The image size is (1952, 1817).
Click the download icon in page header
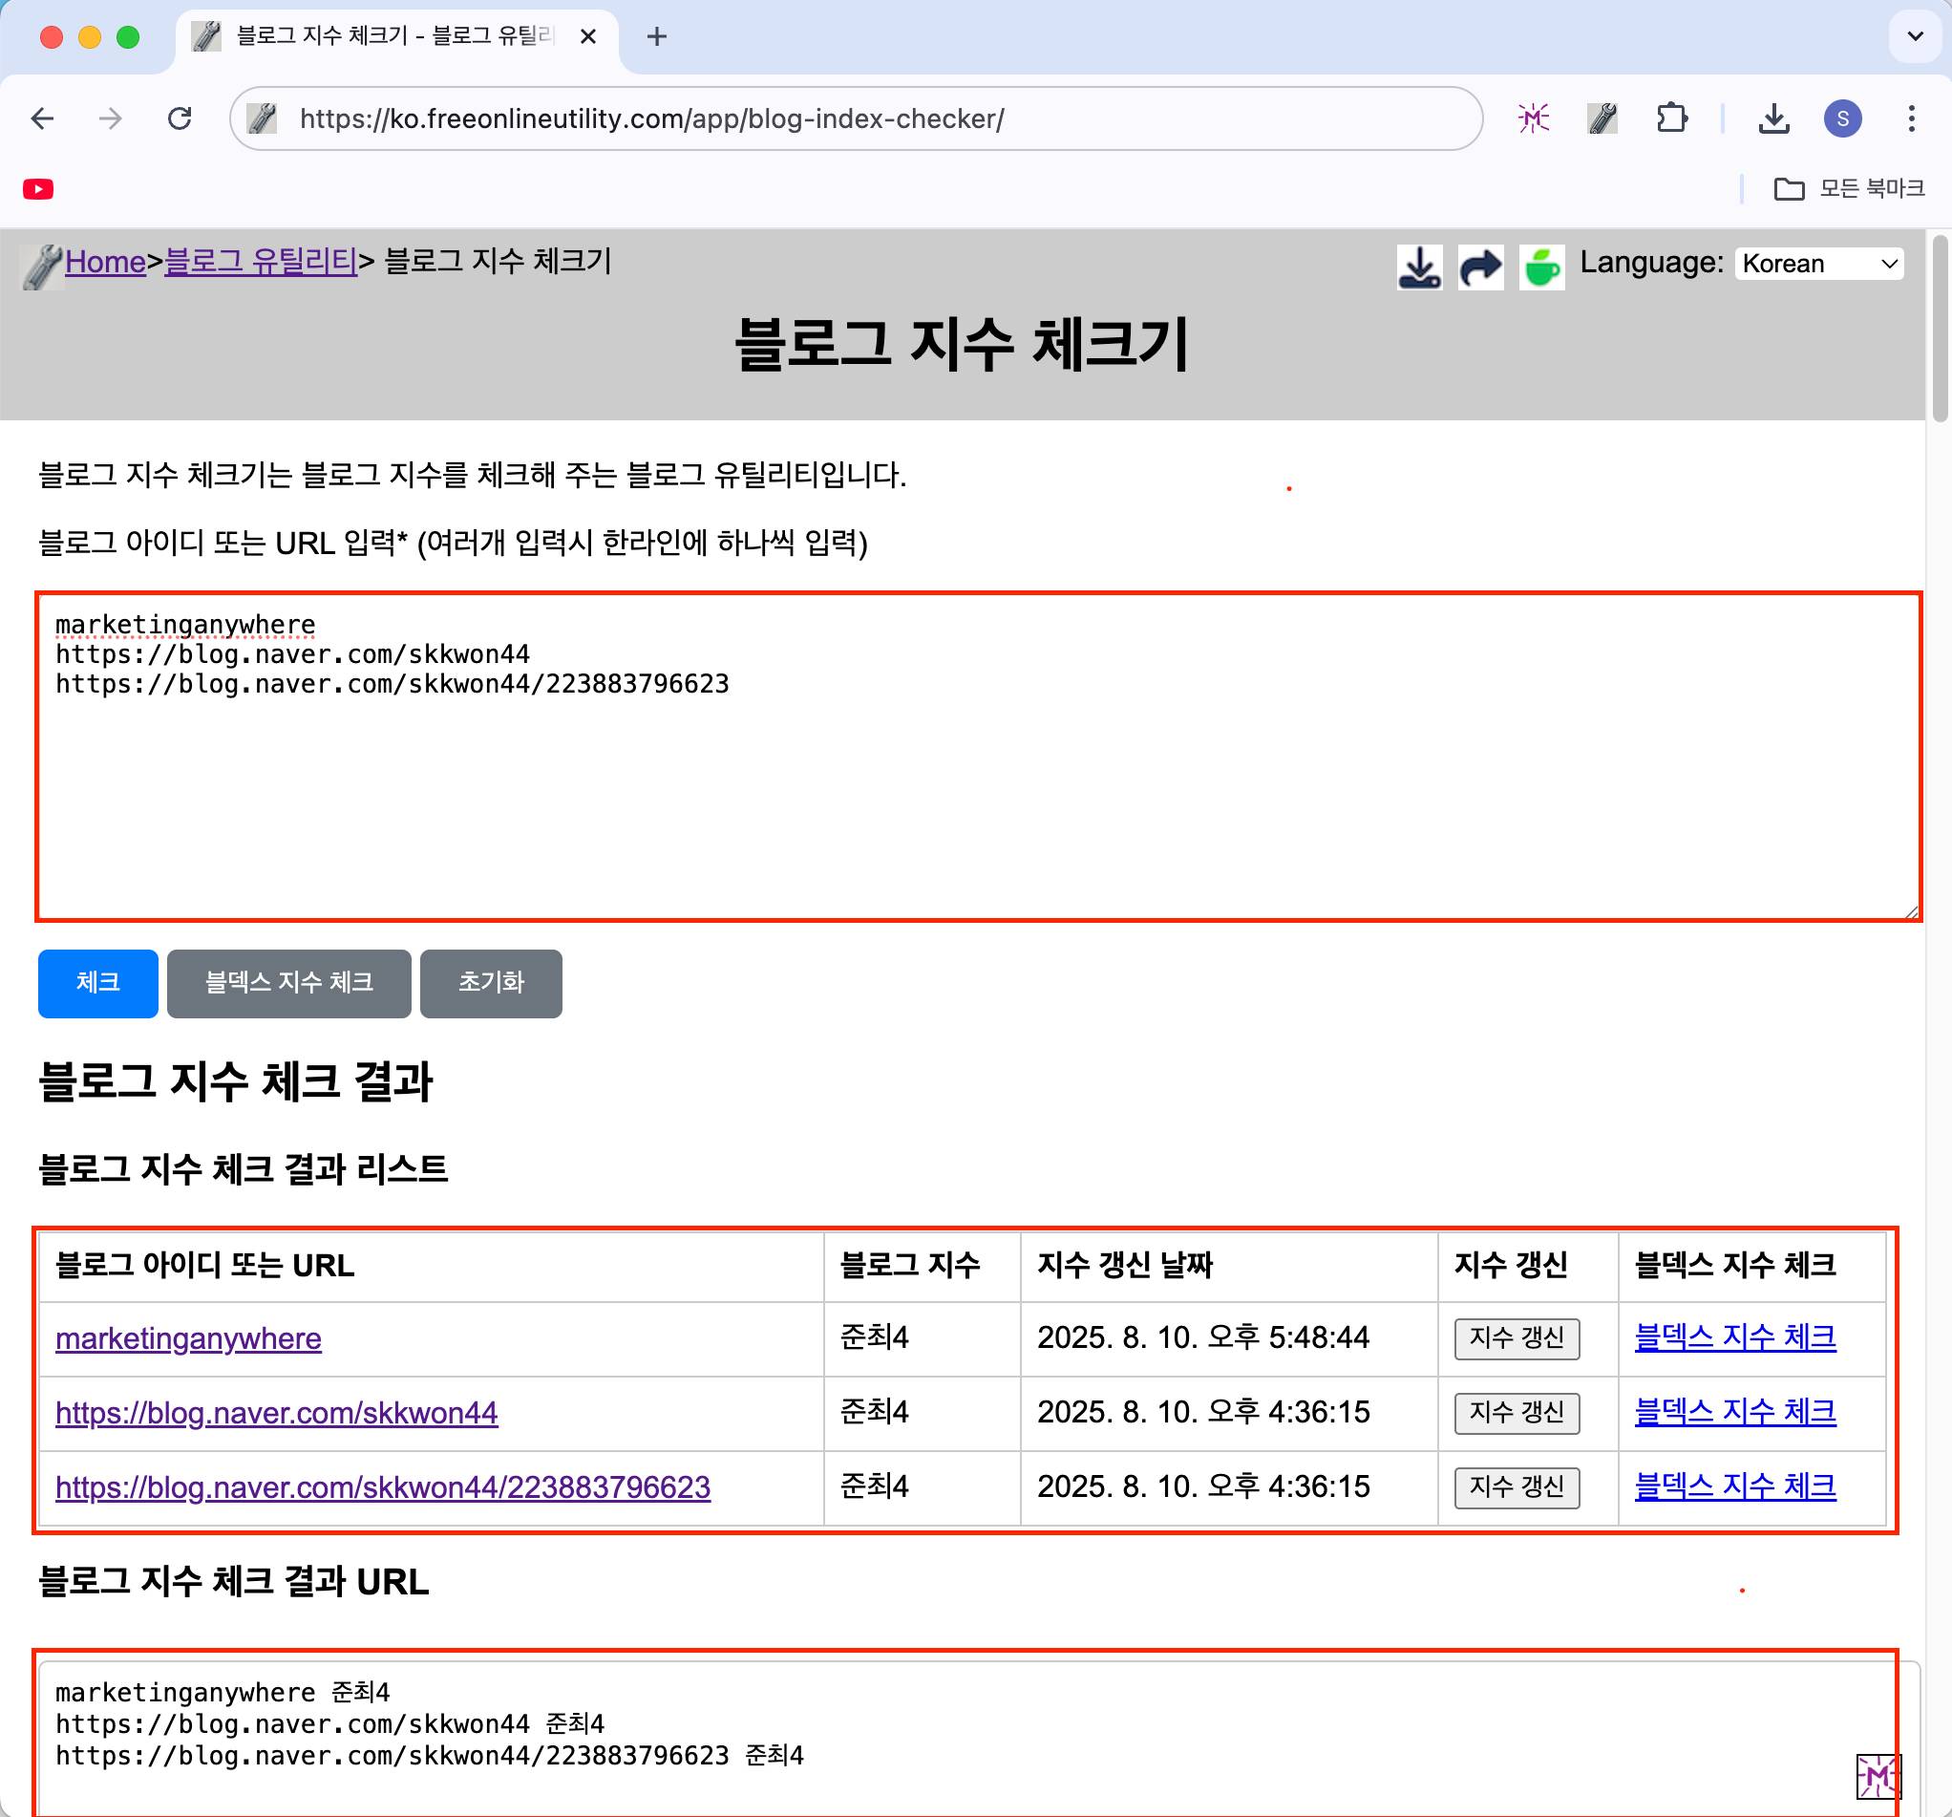[1419, 267]
